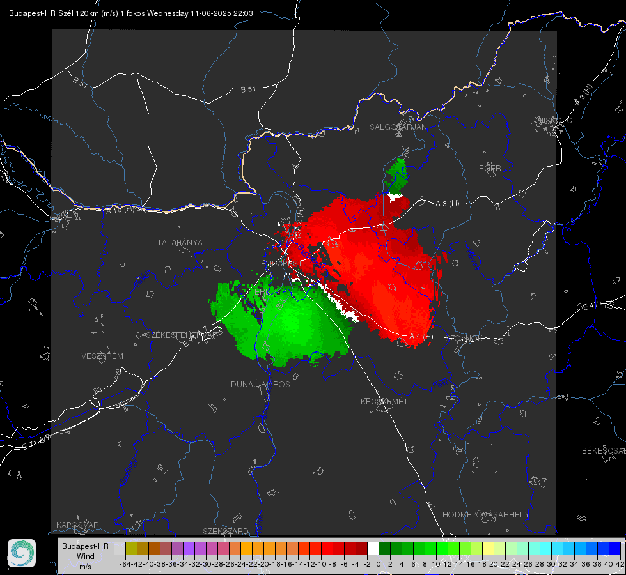This screenshot has width=626, height=575.
Task: Pick the olive swatch right of -64
Action: point(131,548)
